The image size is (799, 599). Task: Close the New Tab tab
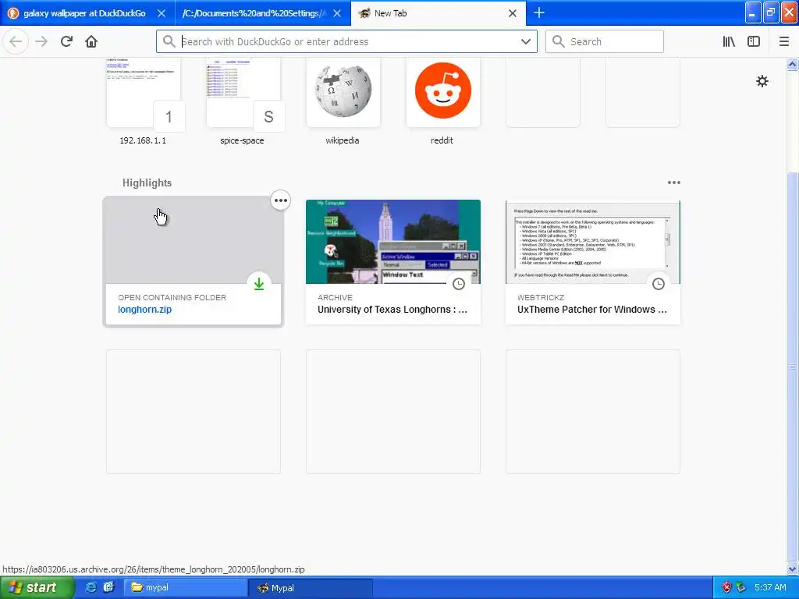(x=513, y=13)
